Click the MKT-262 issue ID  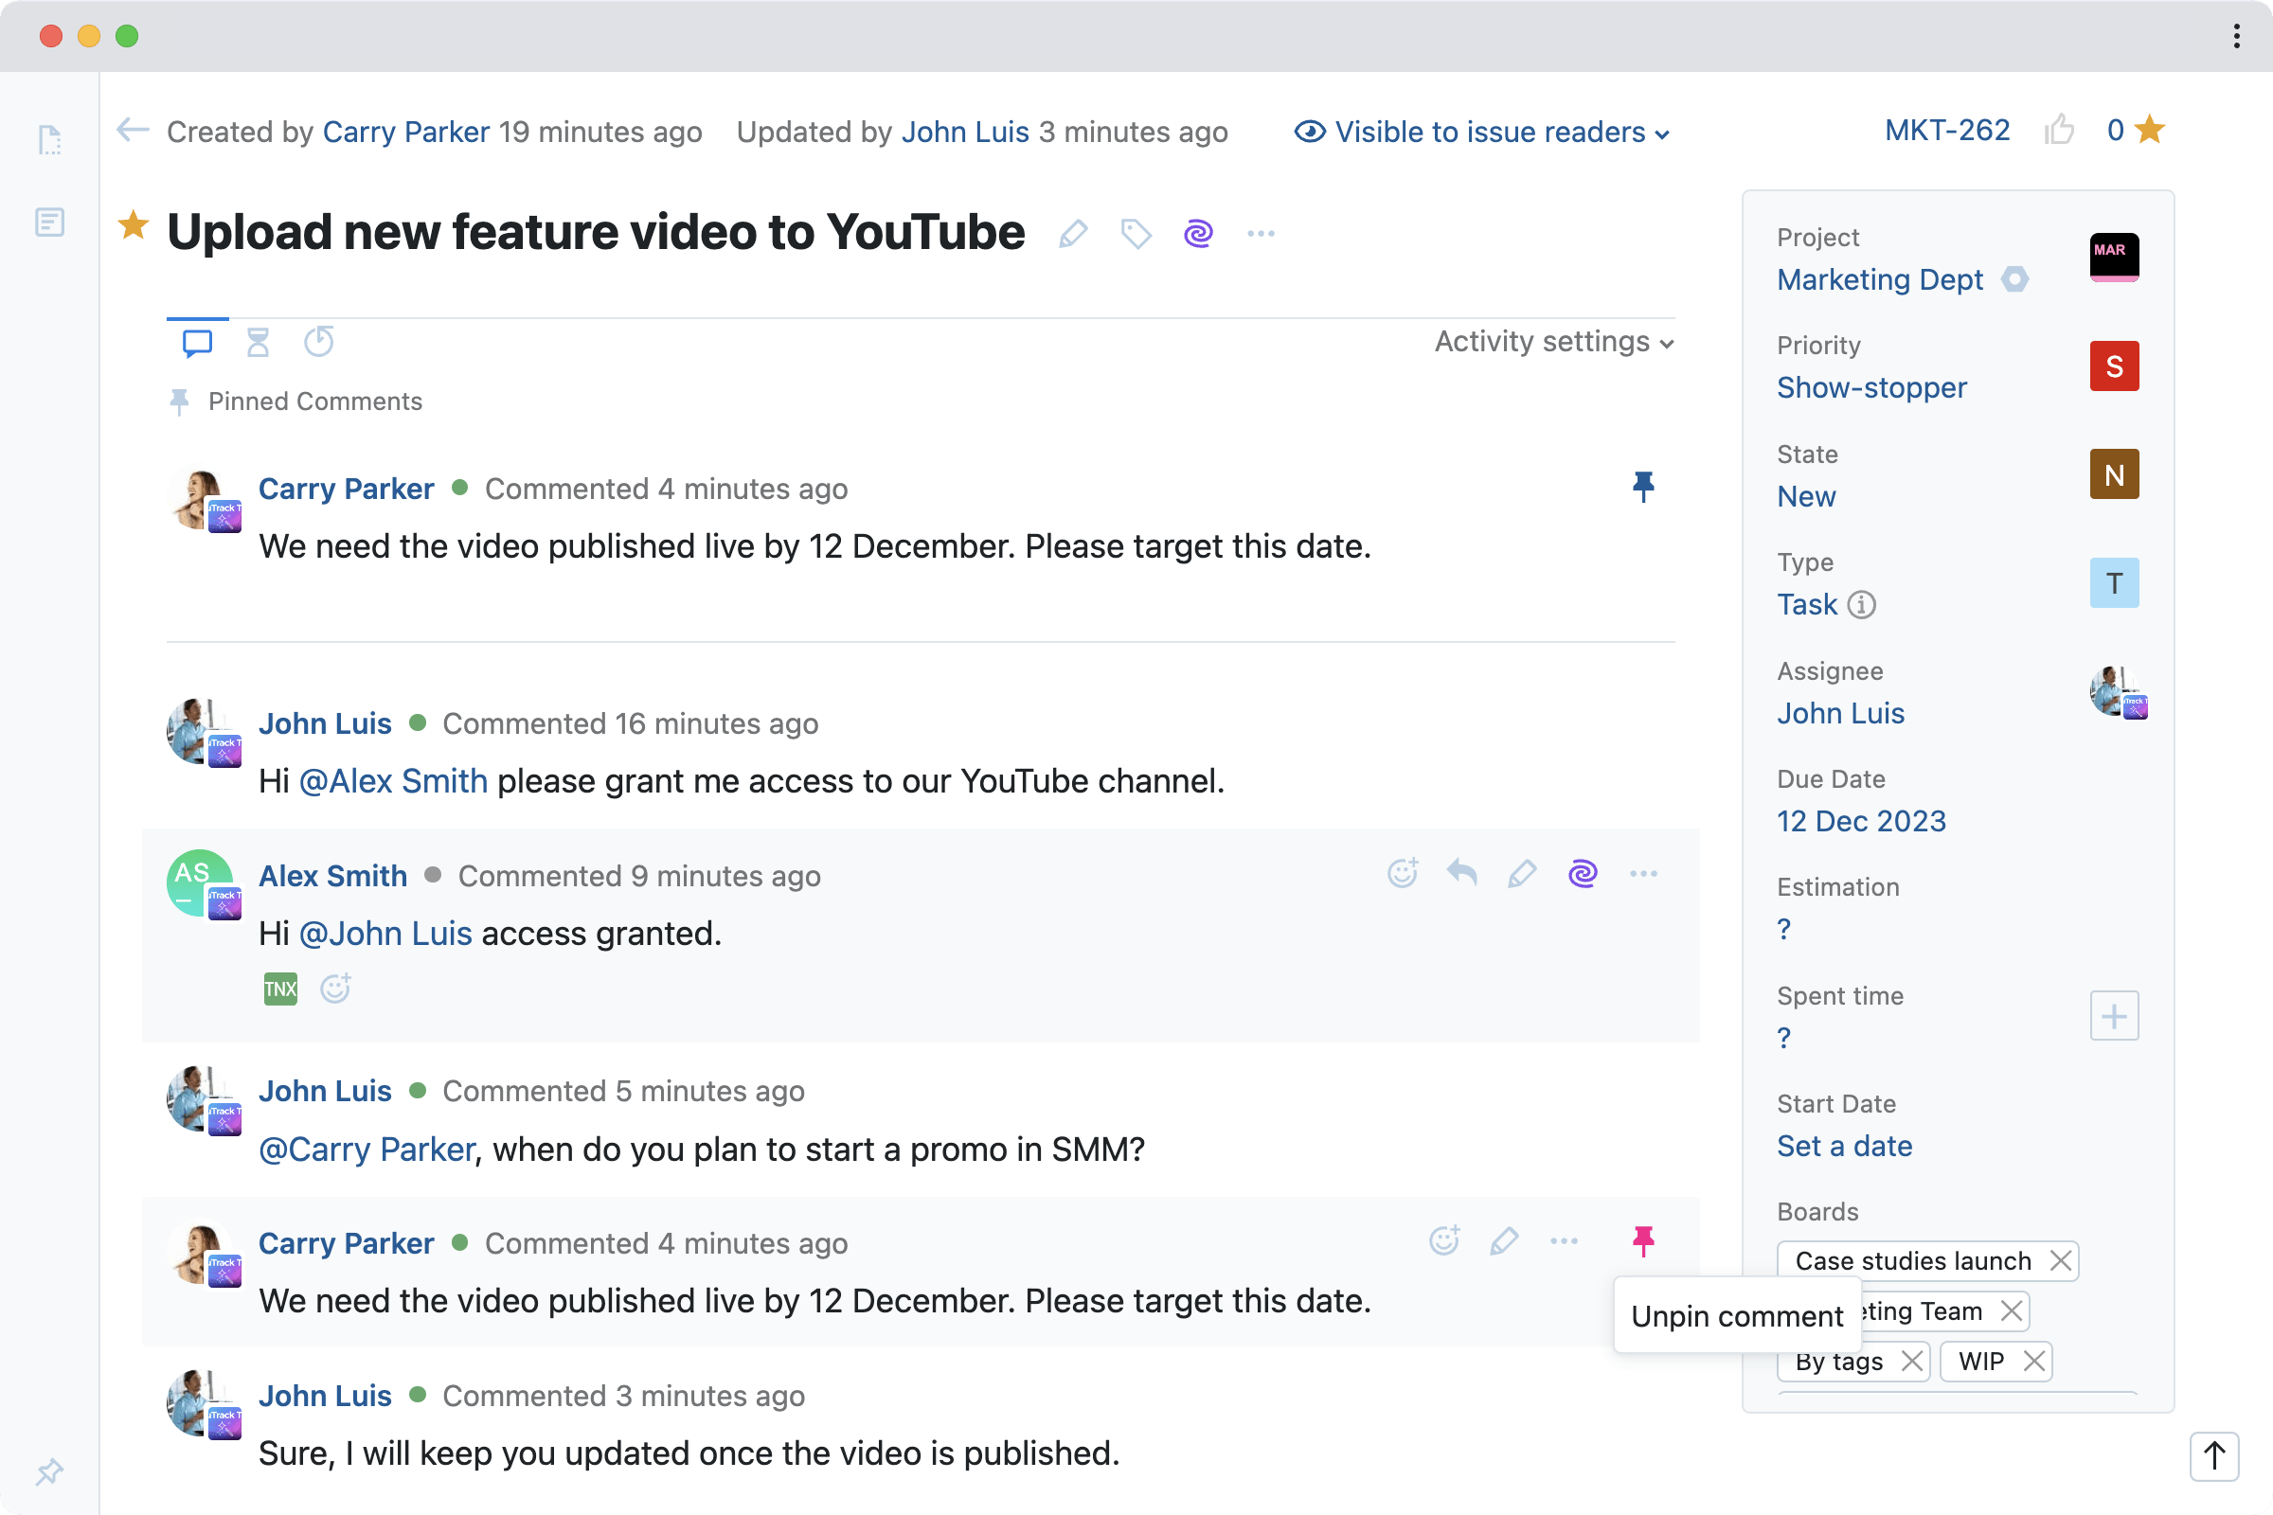click(x=1947, y=130)
